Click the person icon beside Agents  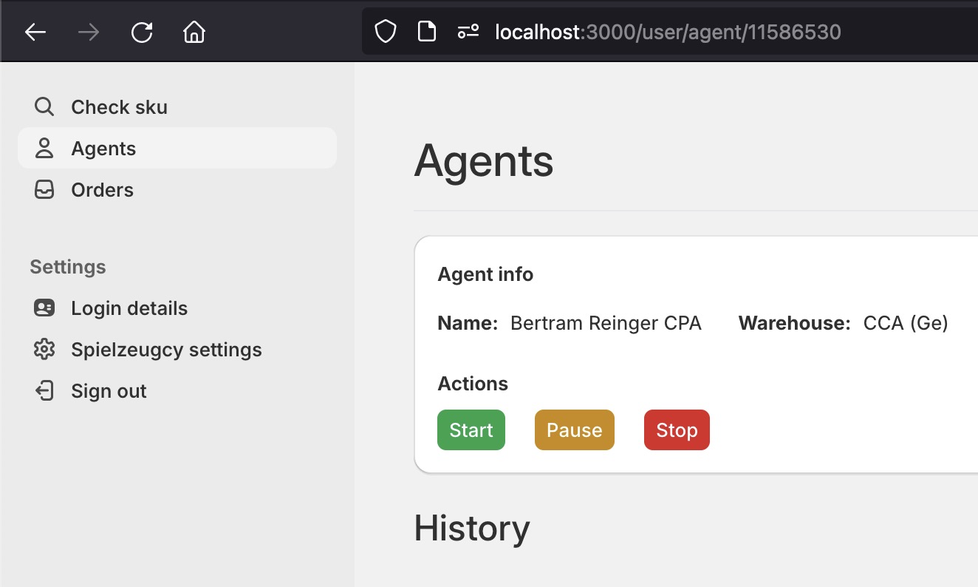(44, 148)
